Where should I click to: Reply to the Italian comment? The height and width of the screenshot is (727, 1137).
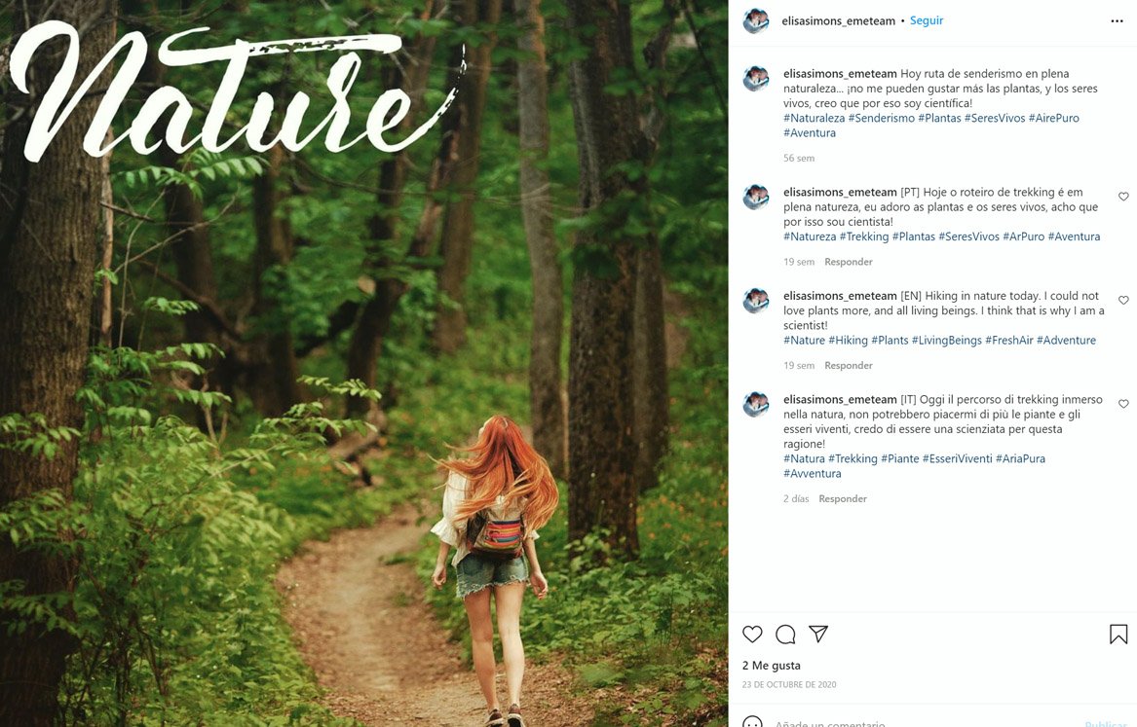point(842,499)
